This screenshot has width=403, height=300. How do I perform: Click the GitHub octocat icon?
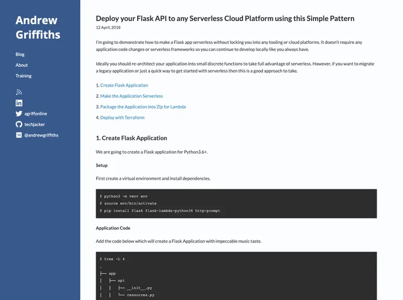(19, 124)
